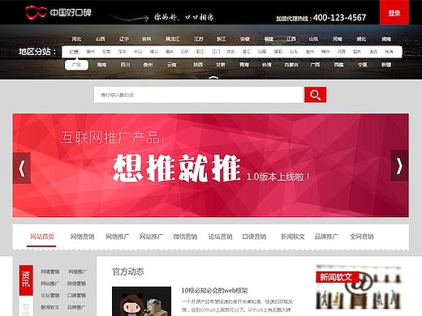The image size is (422, 316).
Task: Choose 吉林 province
Action: click(x=146, y=39)
